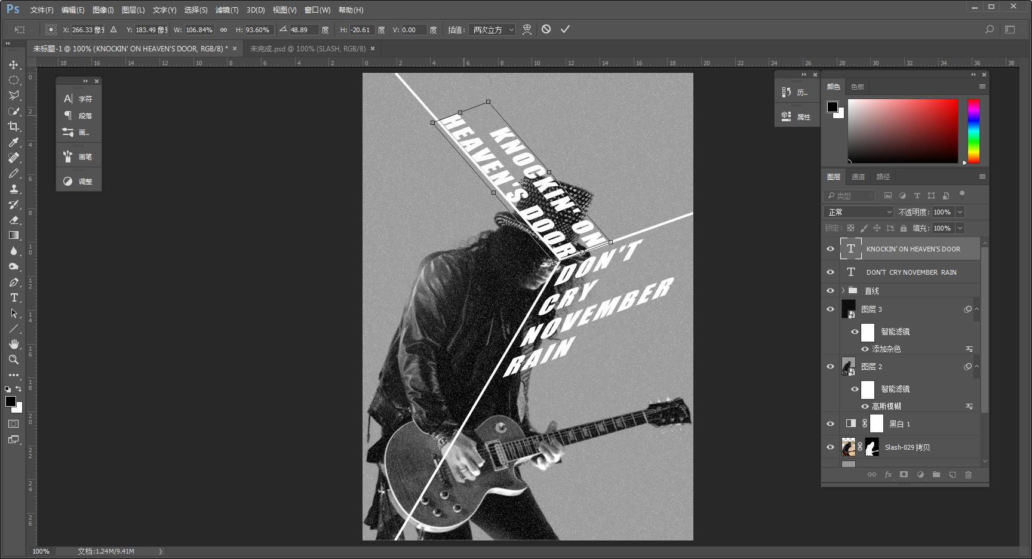Select the Healing Brush tool
This screenshot has height=559, width=1032.
[14, 158]
